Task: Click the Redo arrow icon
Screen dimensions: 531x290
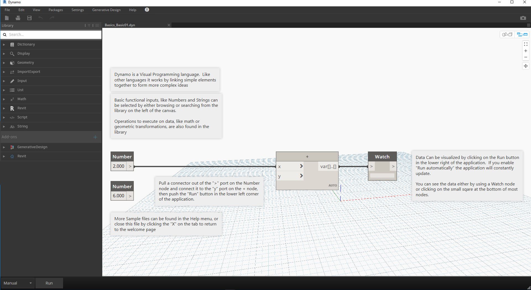Action: pyautogui.click(x=52, y=18)
